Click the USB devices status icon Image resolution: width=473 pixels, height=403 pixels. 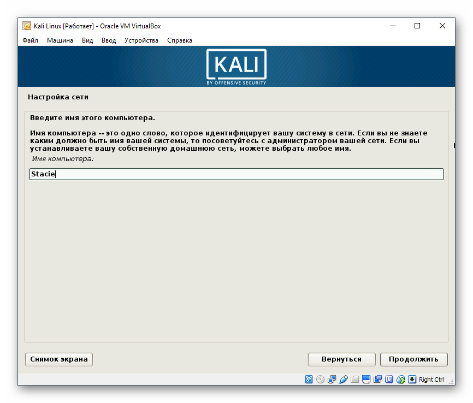[390, 380]
